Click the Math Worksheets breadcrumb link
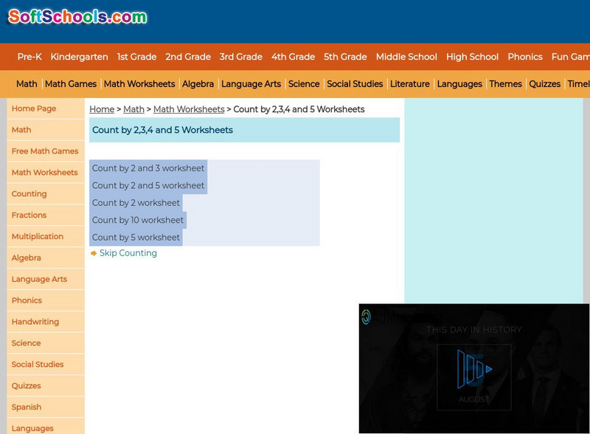The height and width of the screenshot is (434, 590). (189, 109)
